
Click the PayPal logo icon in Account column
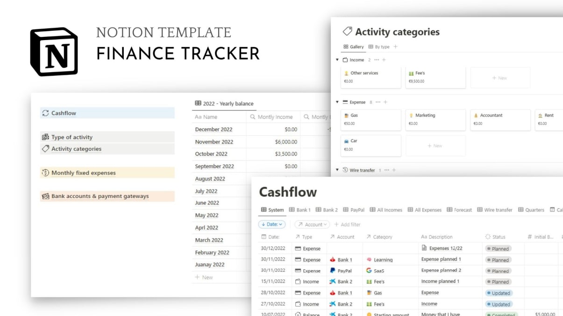click(333, 270)
